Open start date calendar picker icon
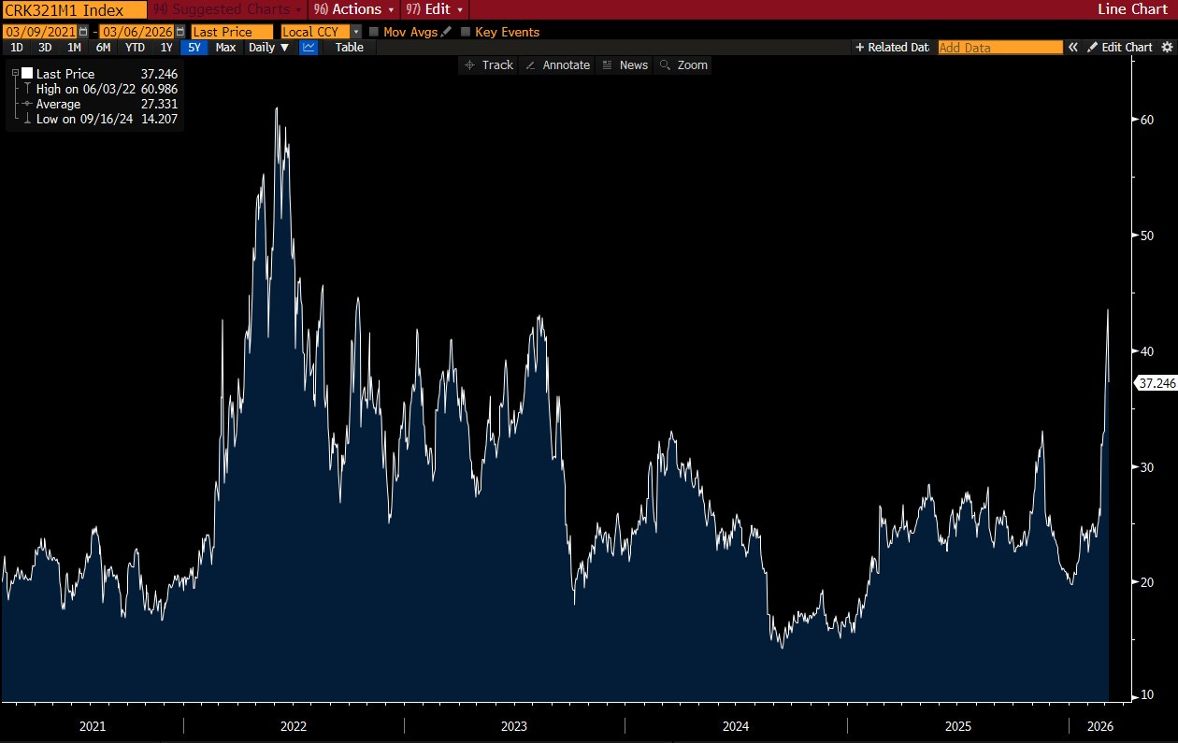This screenshot has width=1178, height=743. pyautogui.click(x=83, y=32)
